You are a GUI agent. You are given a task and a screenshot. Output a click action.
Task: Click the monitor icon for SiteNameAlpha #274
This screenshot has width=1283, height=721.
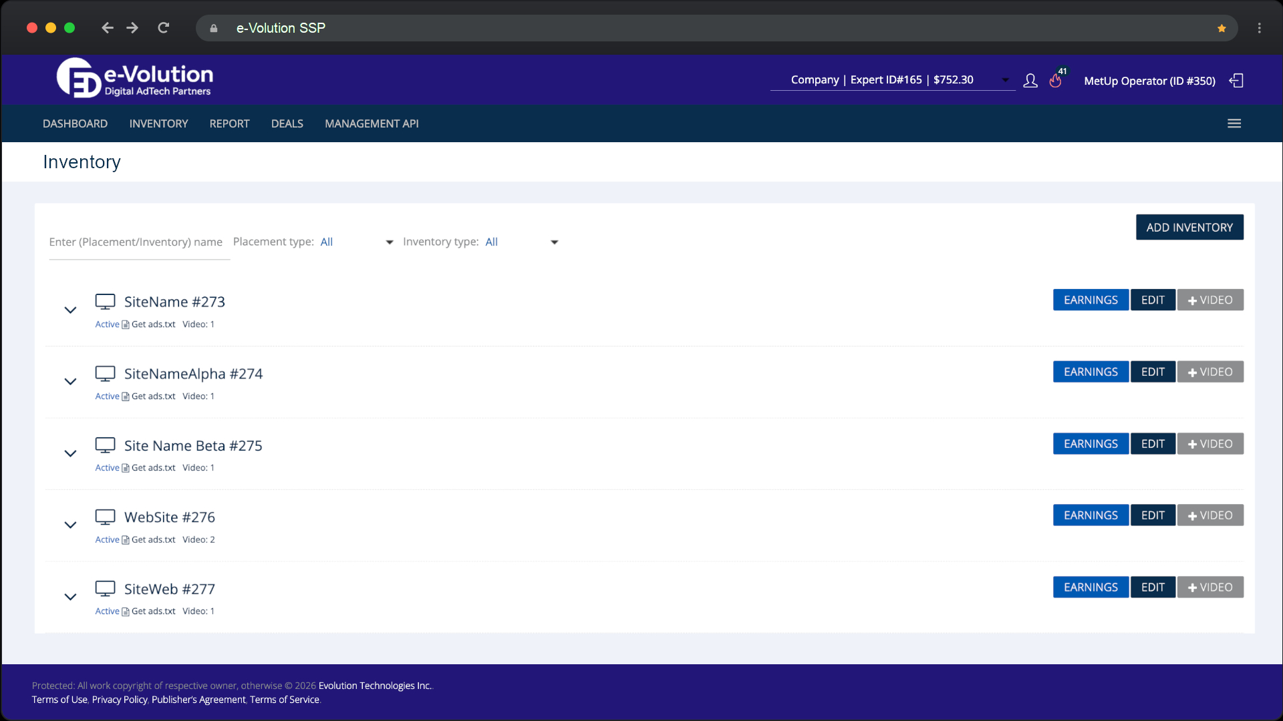[x=105, y=374]
